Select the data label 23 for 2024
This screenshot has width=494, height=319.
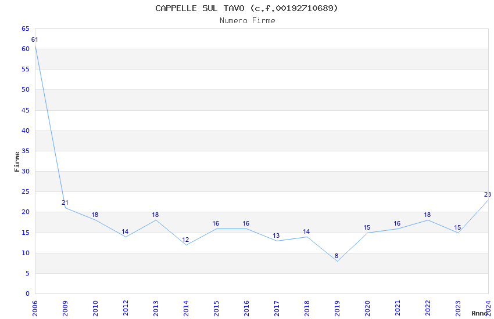(x=488, y=194)
